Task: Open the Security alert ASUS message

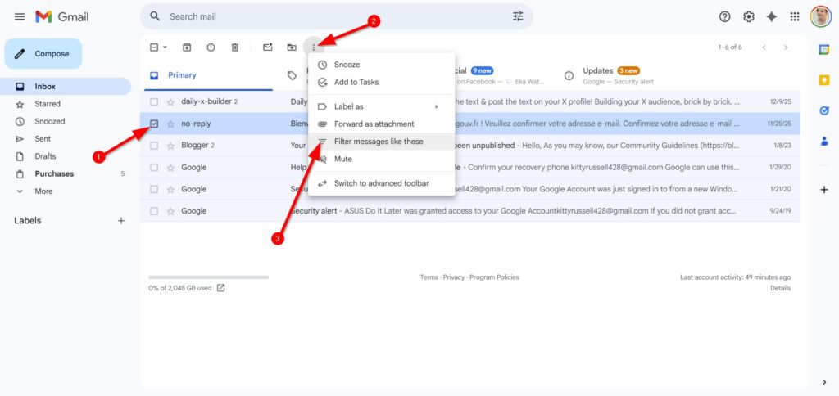Action: (469, 211)
